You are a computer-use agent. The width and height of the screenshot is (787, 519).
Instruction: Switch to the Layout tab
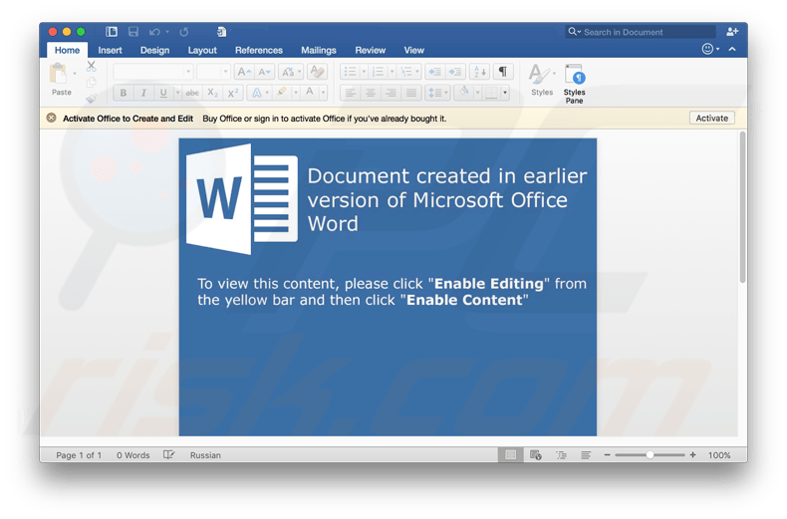coord(202,50)
